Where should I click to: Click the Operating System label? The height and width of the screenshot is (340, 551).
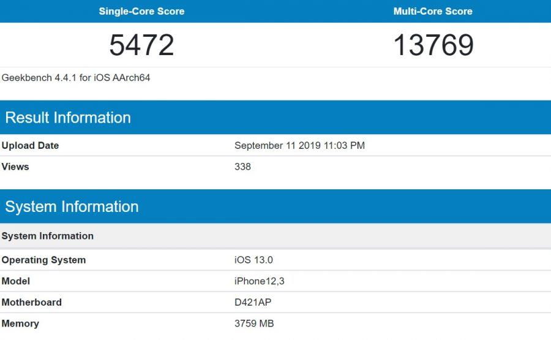point(43,260)
